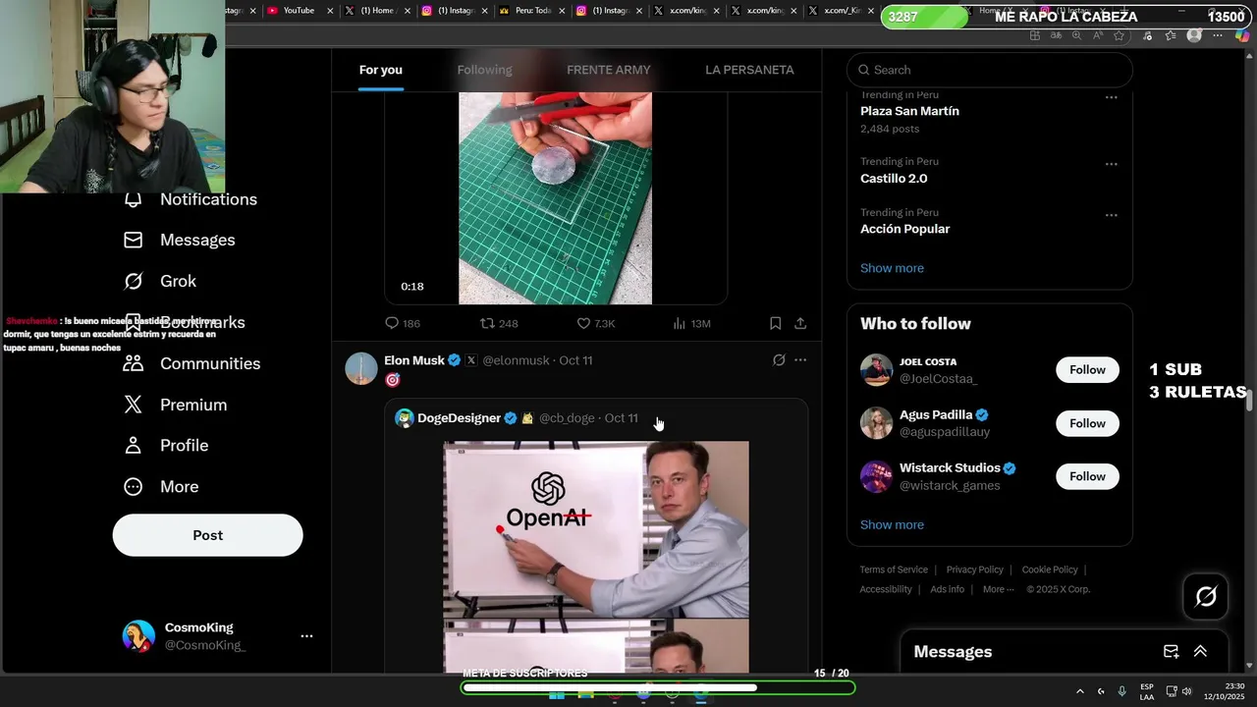1257x707 pixels.
Task: Compose a new message in Messages drawer
Action: point(1171,652)
